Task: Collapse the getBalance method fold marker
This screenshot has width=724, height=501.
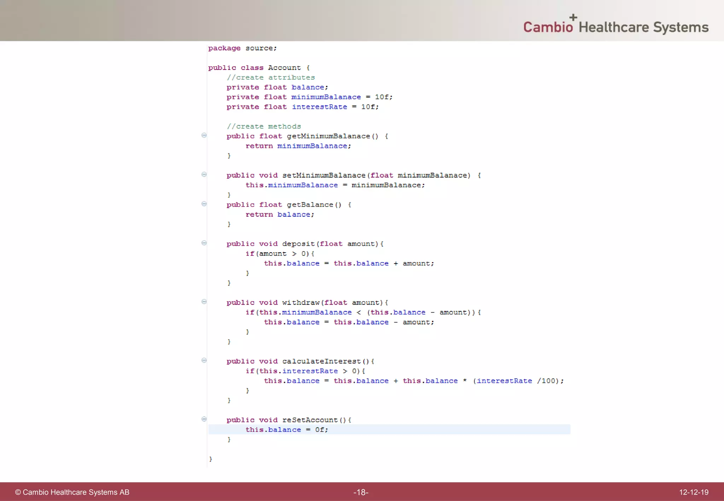Action: 204,204
